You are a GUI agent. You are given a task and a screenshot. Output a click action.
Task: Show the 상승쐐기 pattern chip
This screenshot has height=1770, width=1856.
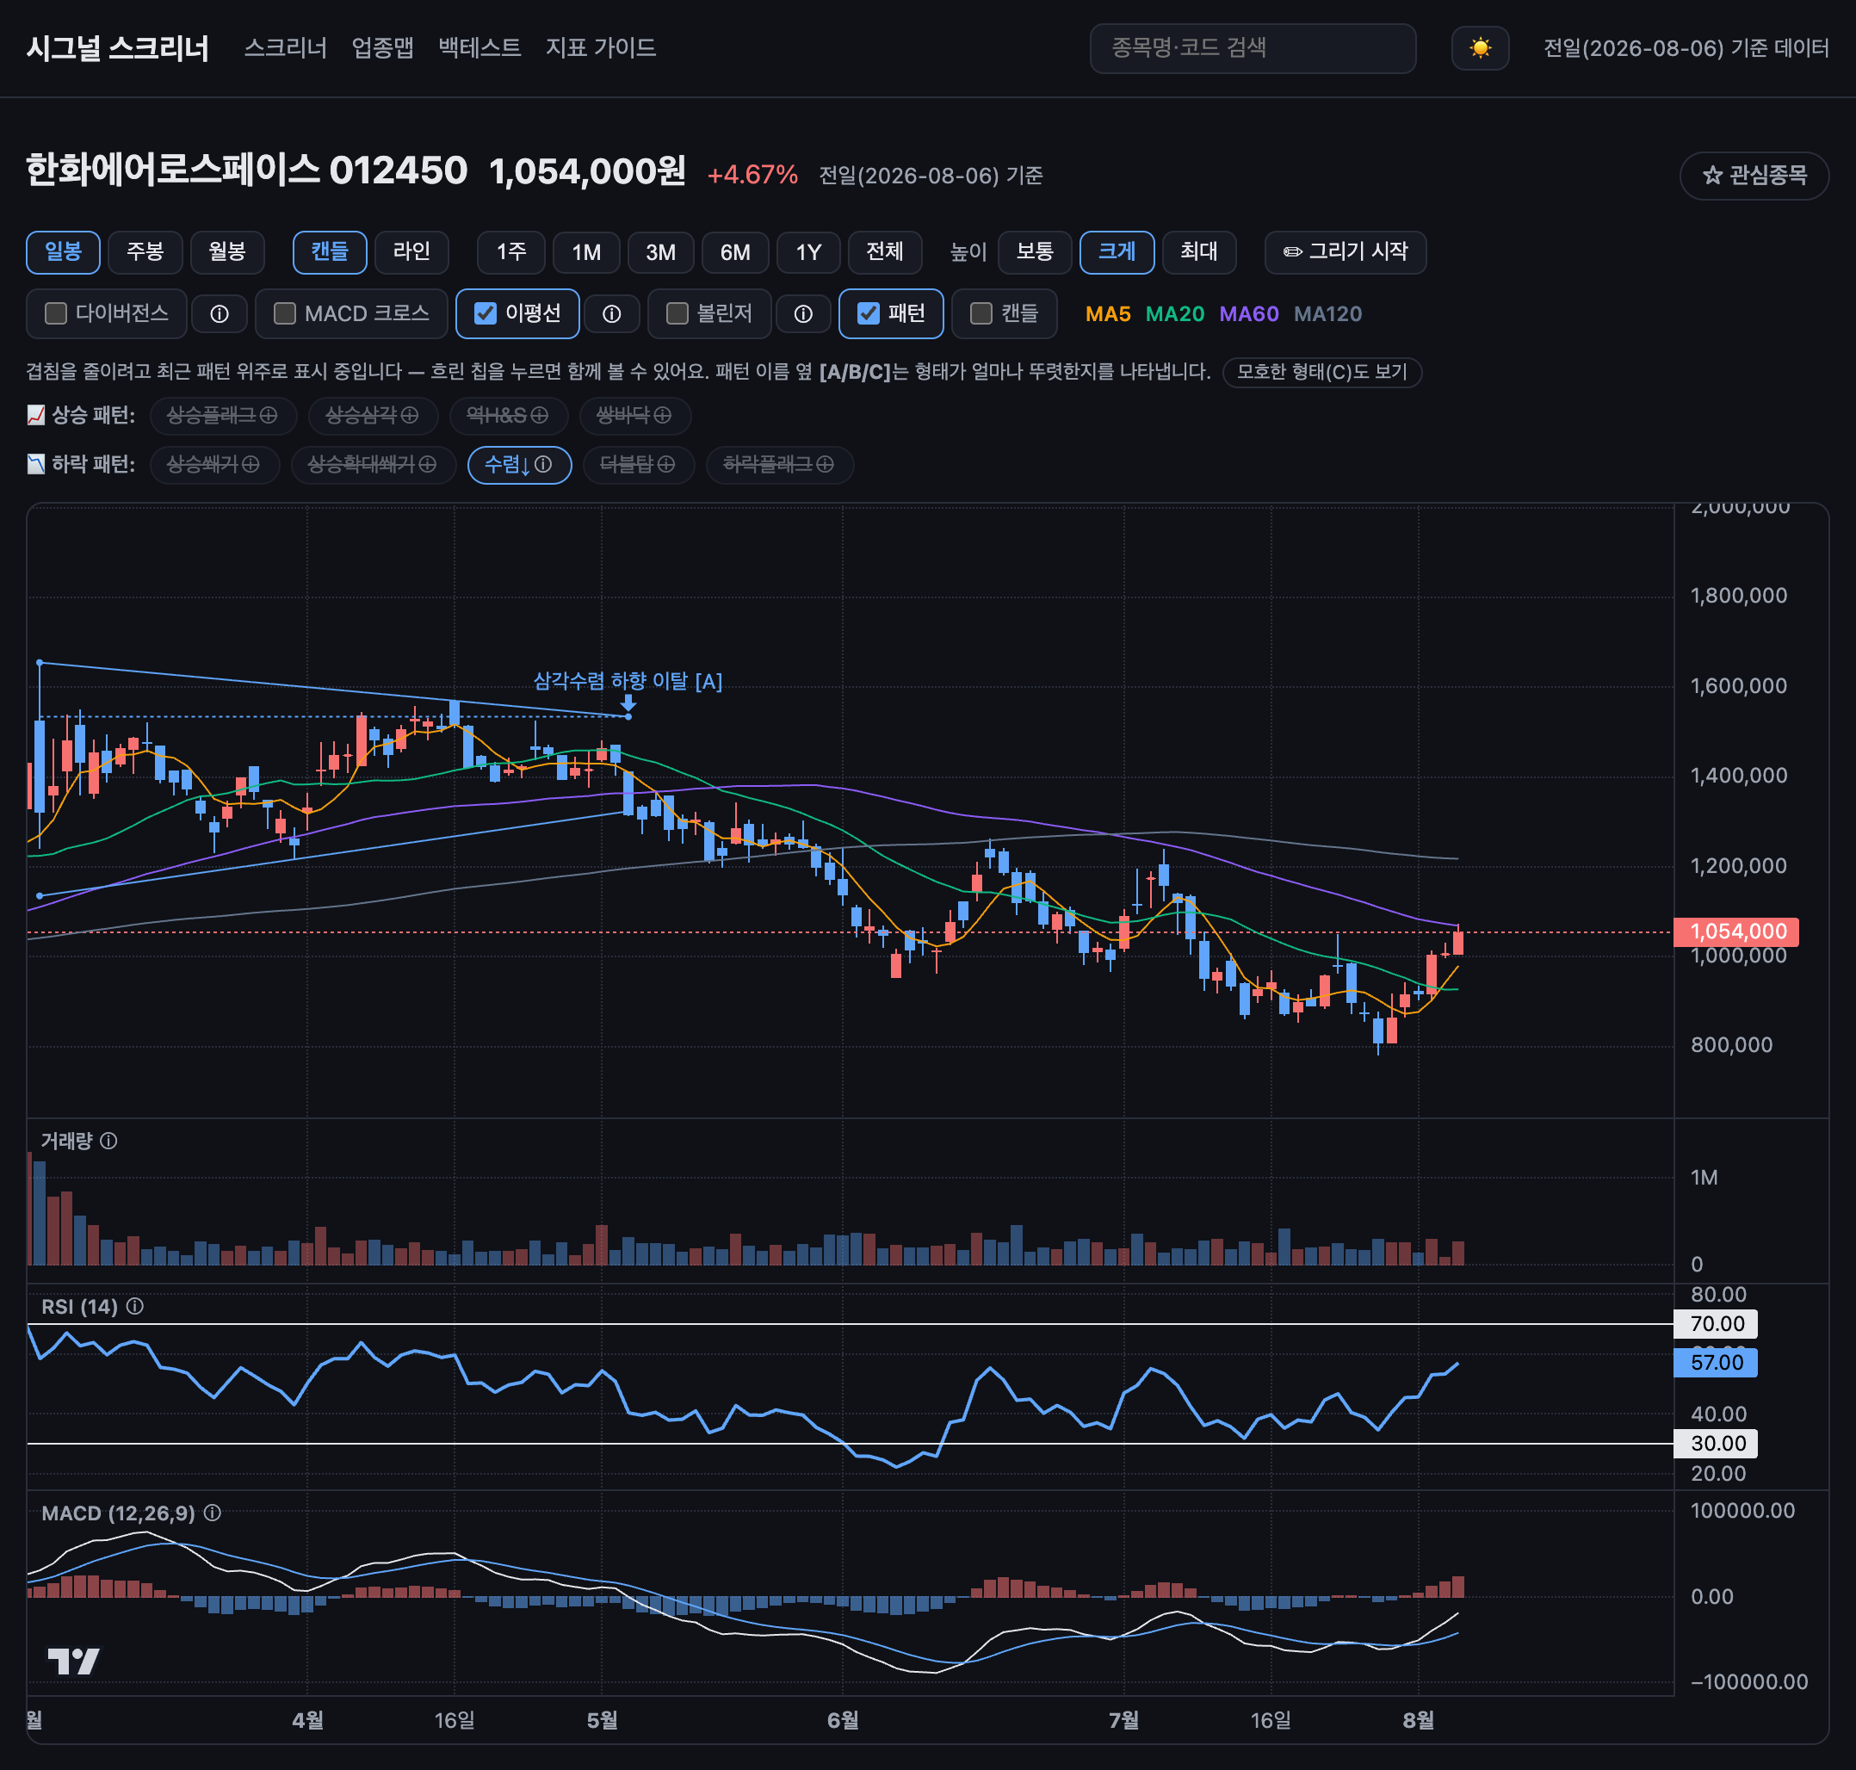214,464
